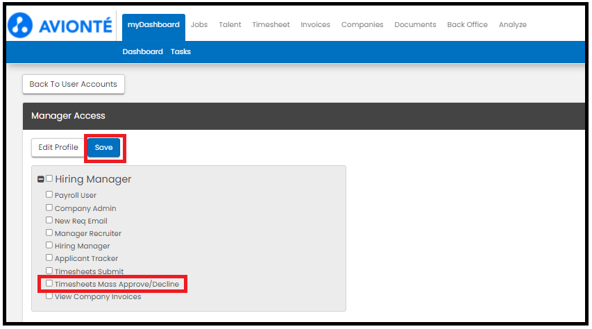Viewport: 592px width, 329px height.
Task: Enable New Req Email checkbox
Action: pos(49,220)
